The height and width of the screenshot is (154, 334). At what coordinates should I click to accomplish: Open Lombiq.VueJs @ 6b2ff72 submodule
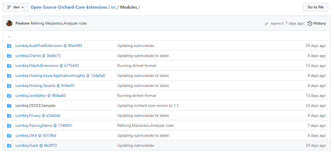click(x=36, y=145)
